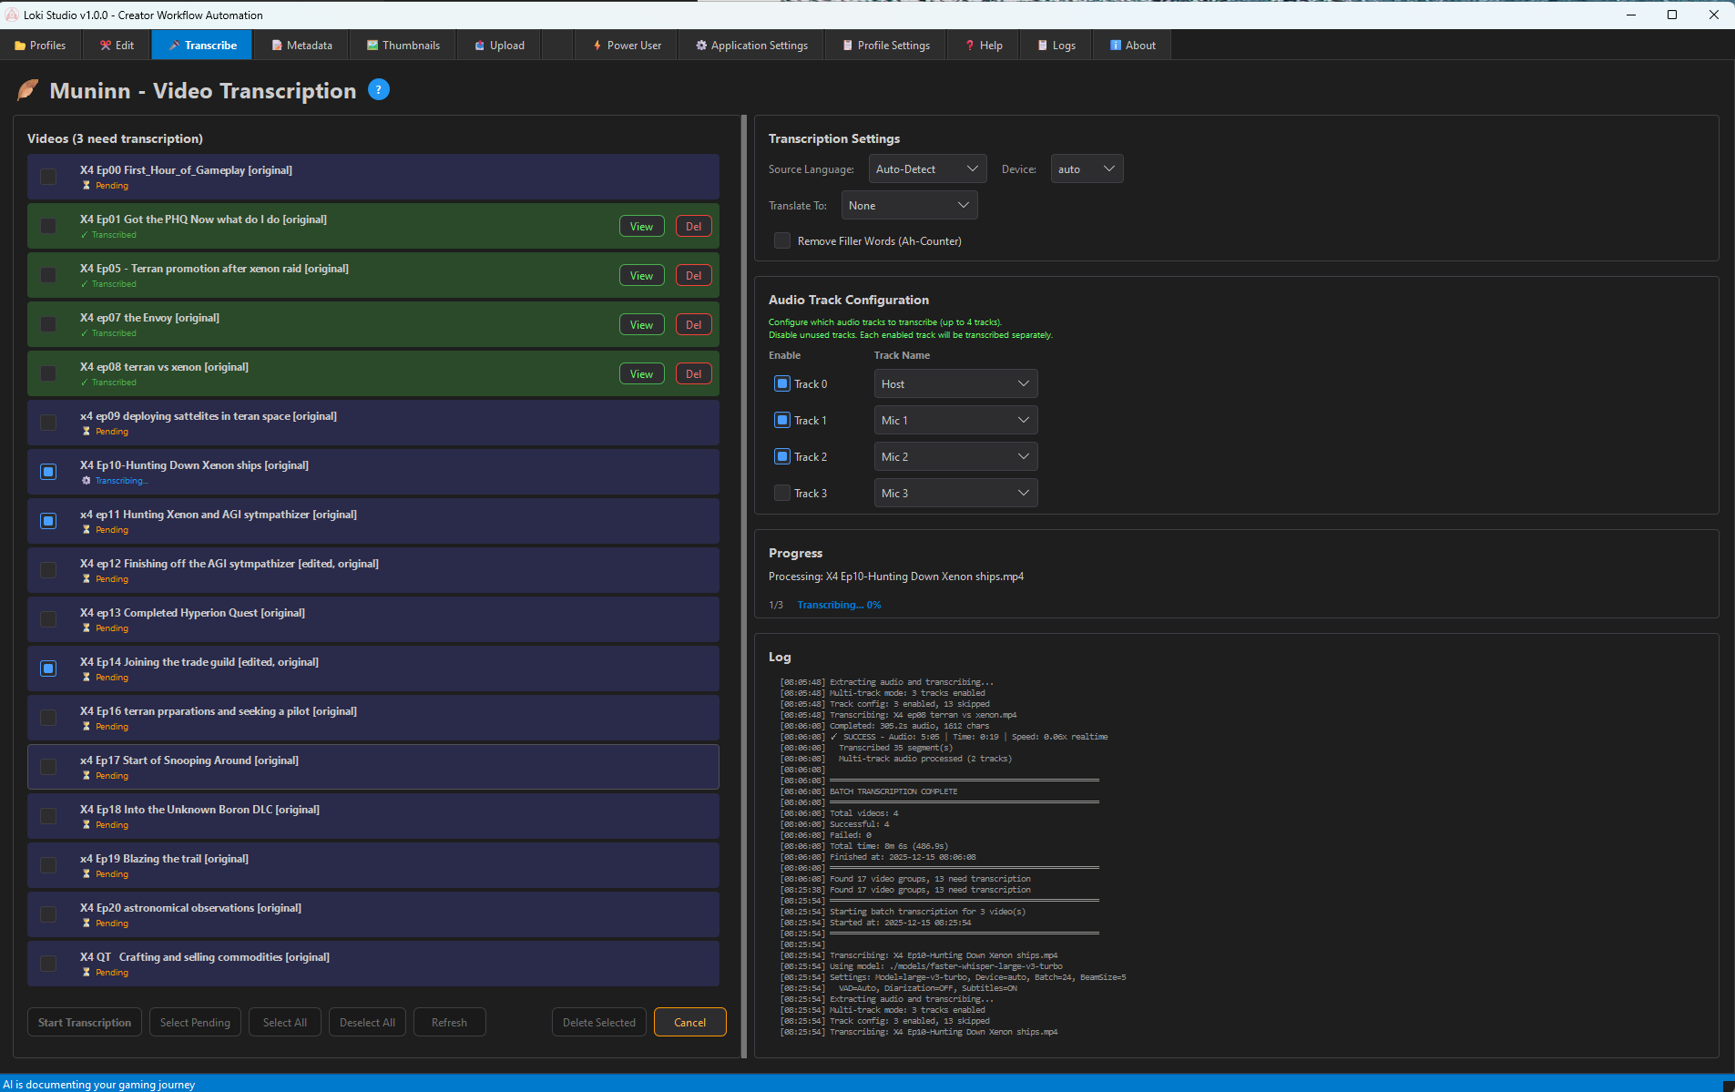Click the Edit scissors icon
This screenshot has height=1092, width=1735.
tap(106, 46)
